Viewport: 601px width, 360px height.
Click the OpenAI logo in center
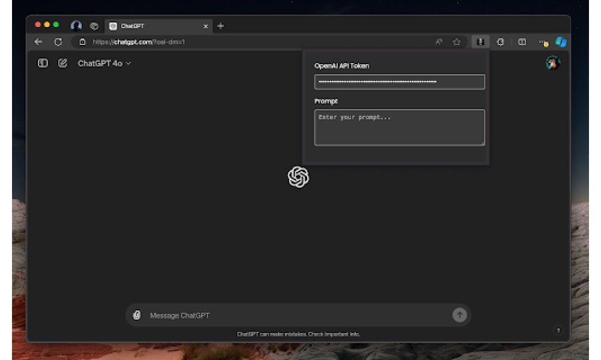tap(298, 177)
